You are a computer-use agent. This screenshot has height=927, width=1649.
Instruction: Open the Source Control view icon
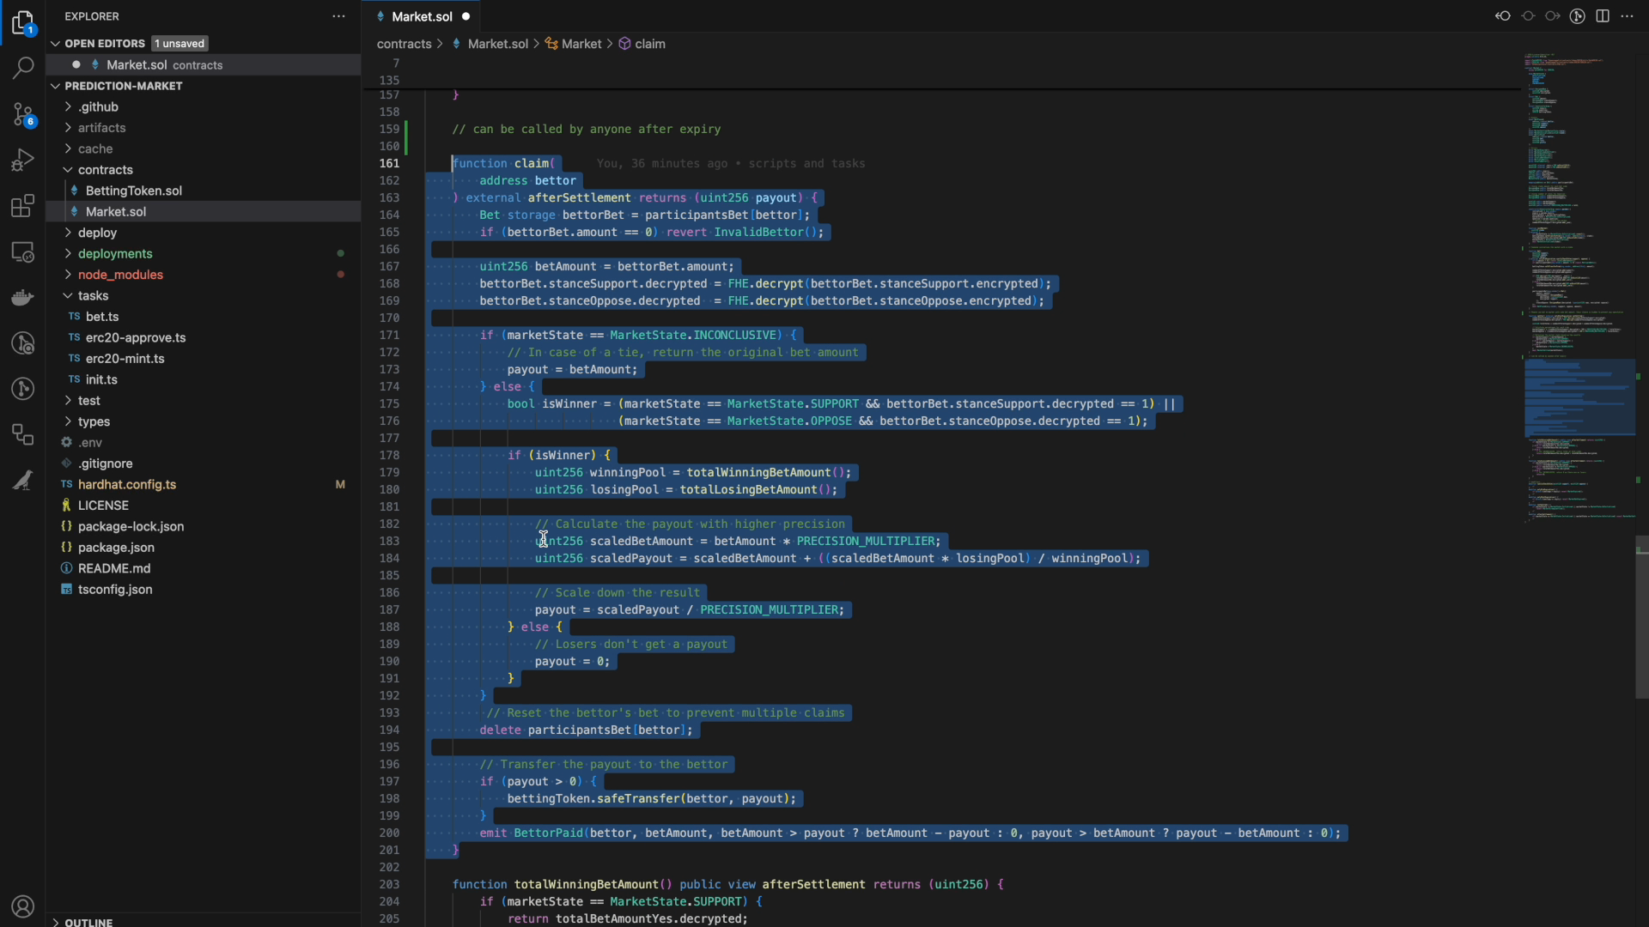tap(23, 114)
